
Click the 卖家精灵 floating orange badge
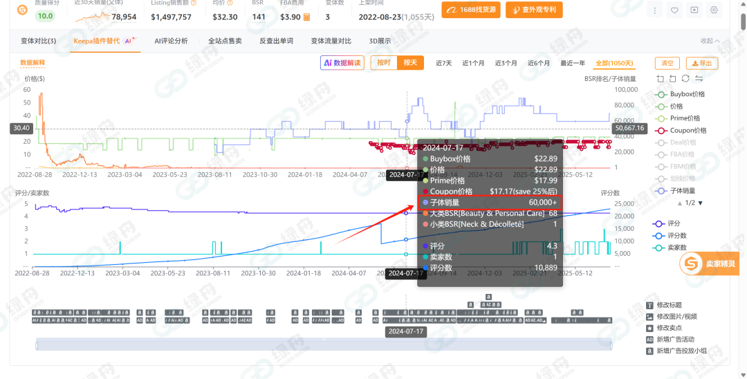pos(710,264)
